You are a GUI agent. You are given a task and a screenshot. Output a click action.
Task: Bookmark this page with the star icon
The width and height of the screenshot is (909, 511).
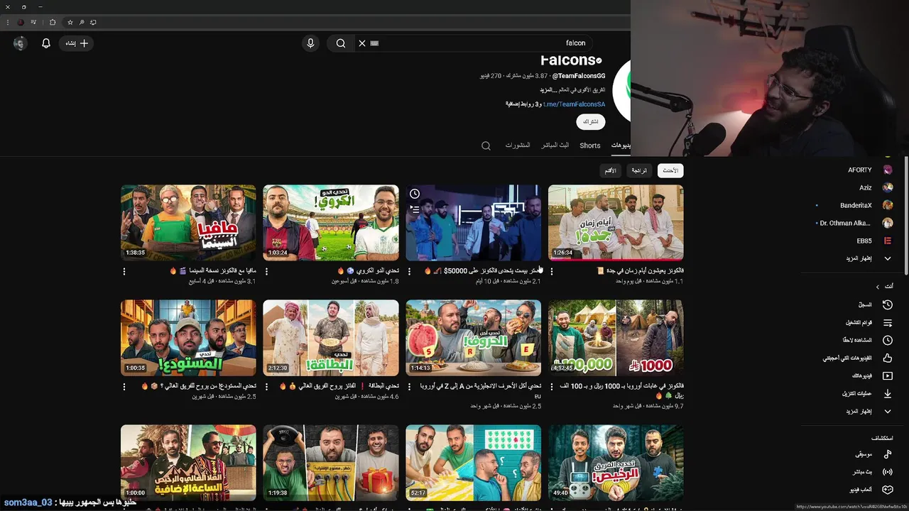tap(70, 22)
